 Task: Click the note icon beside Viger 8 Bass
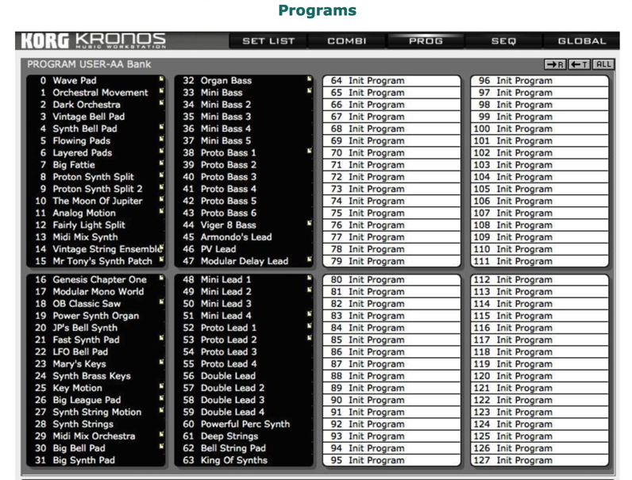click(x=310, y=224)
